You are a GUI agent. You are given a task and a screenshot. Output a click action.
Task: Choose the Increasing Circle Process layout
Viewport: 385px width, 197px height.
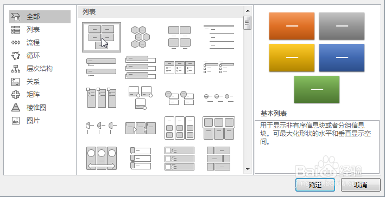[218, 97]
